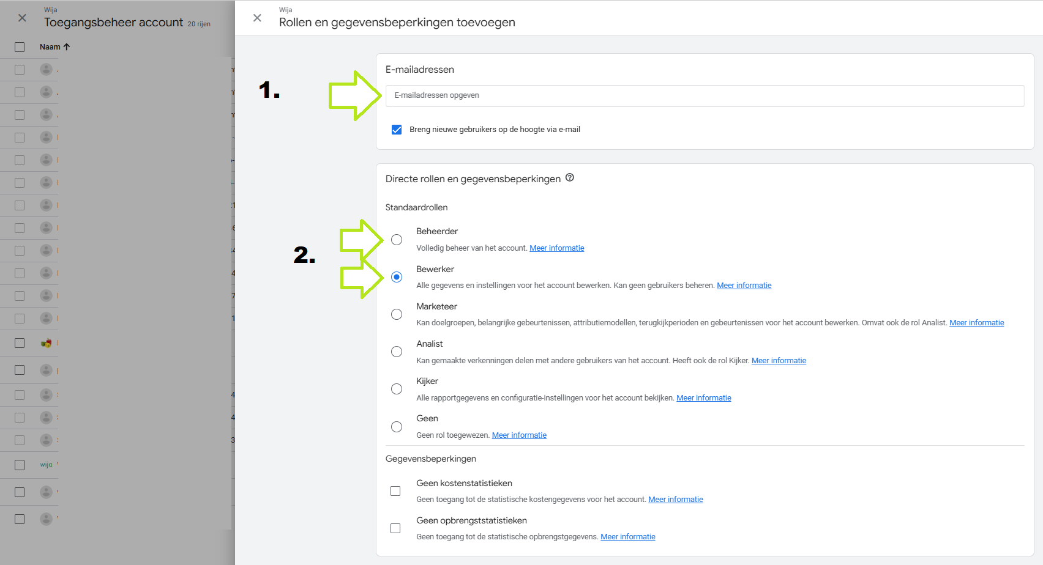Select the Kijker role

click(x=397, y=389)
